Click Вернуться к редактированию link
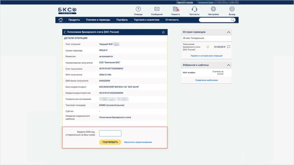Screen dimensions: 294x165 (x=138, y=142)
